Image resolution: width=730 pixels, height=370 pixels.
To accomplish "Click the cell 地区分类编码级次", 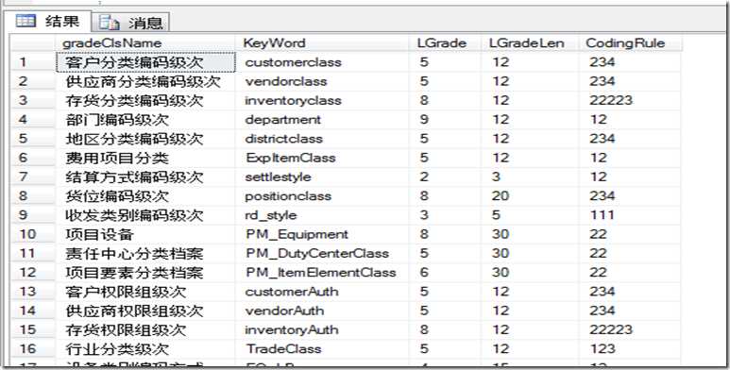I will (x=145, y=139).
